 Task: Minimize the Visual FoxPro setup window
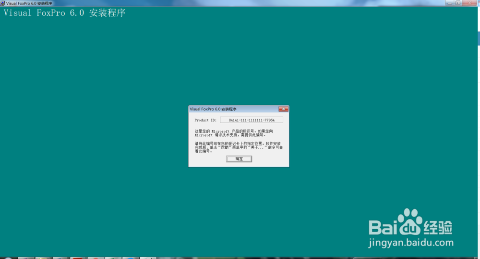coord(449,3)
